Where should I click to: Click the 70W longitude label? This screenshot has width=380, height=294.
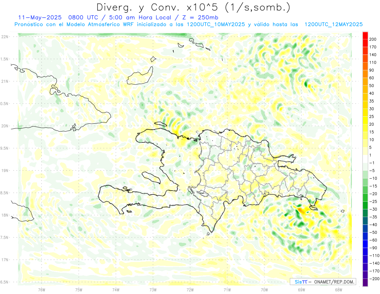264,290
